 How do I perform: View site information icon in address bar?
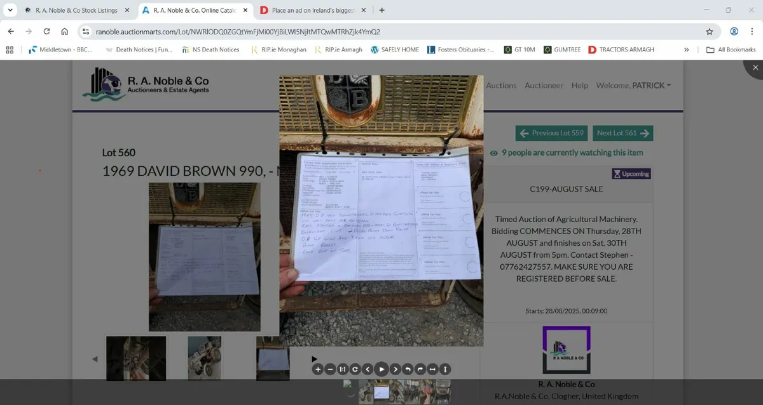86,31
